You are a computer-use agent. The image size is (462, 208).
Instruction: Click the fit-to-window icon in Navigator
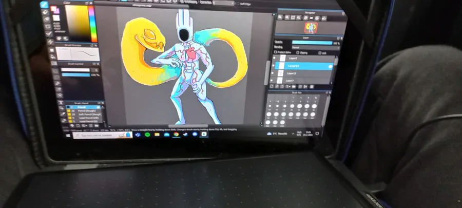tap(293, 17)
